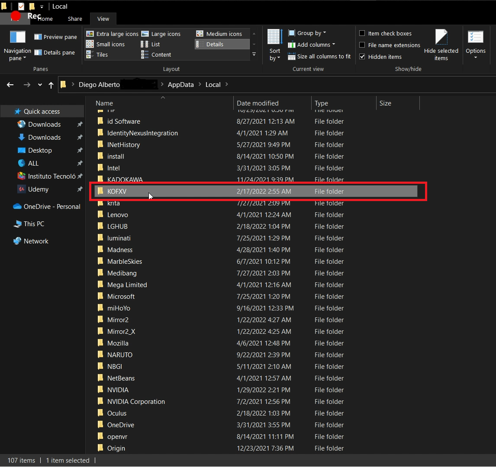This screenshot has width=496, height=467.
Task: Click the Navigation pane icon
Action: [17, 38]
